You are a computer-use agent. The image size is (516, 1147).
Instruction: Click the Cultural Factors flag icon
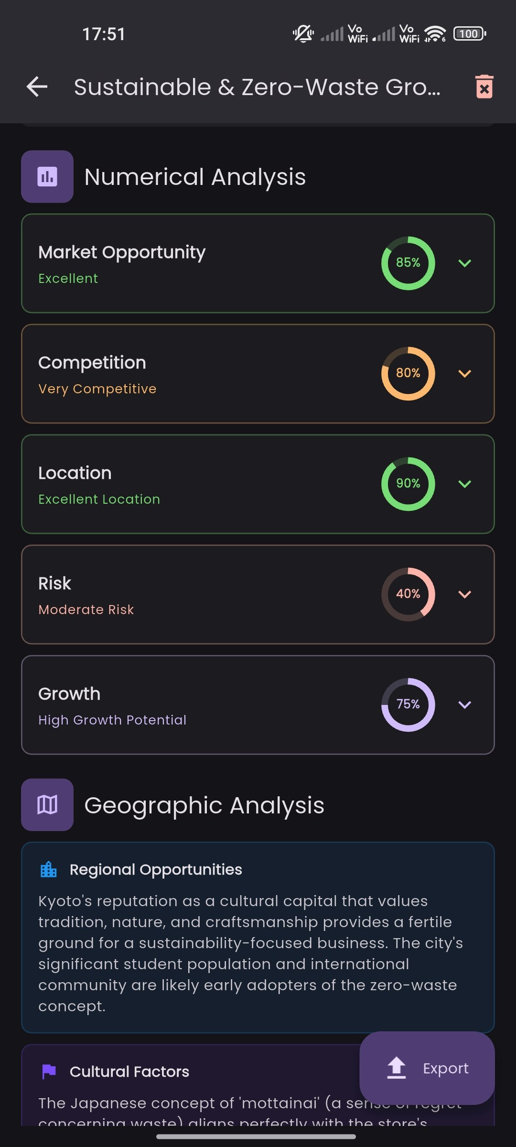pyautogui.click(x=49, y=1071)
